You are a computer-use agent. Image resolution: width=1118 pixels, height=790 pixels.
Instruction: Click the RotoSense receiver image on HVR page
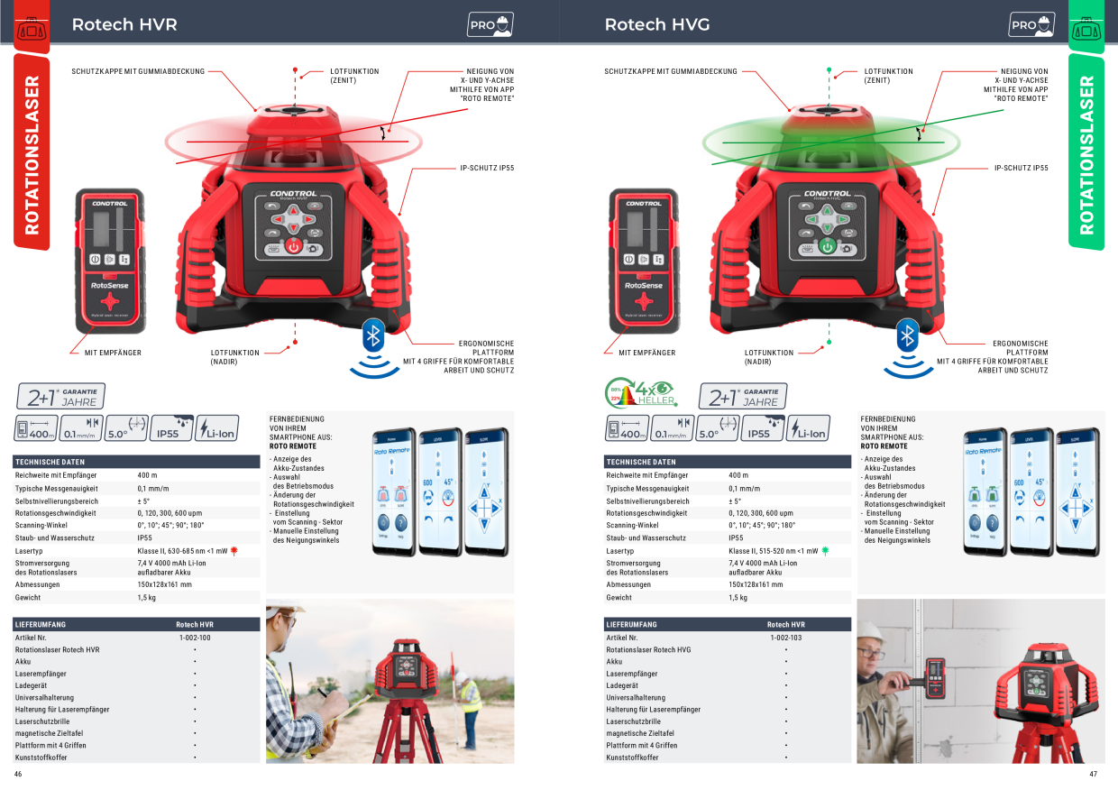click(x=110, y=261)
